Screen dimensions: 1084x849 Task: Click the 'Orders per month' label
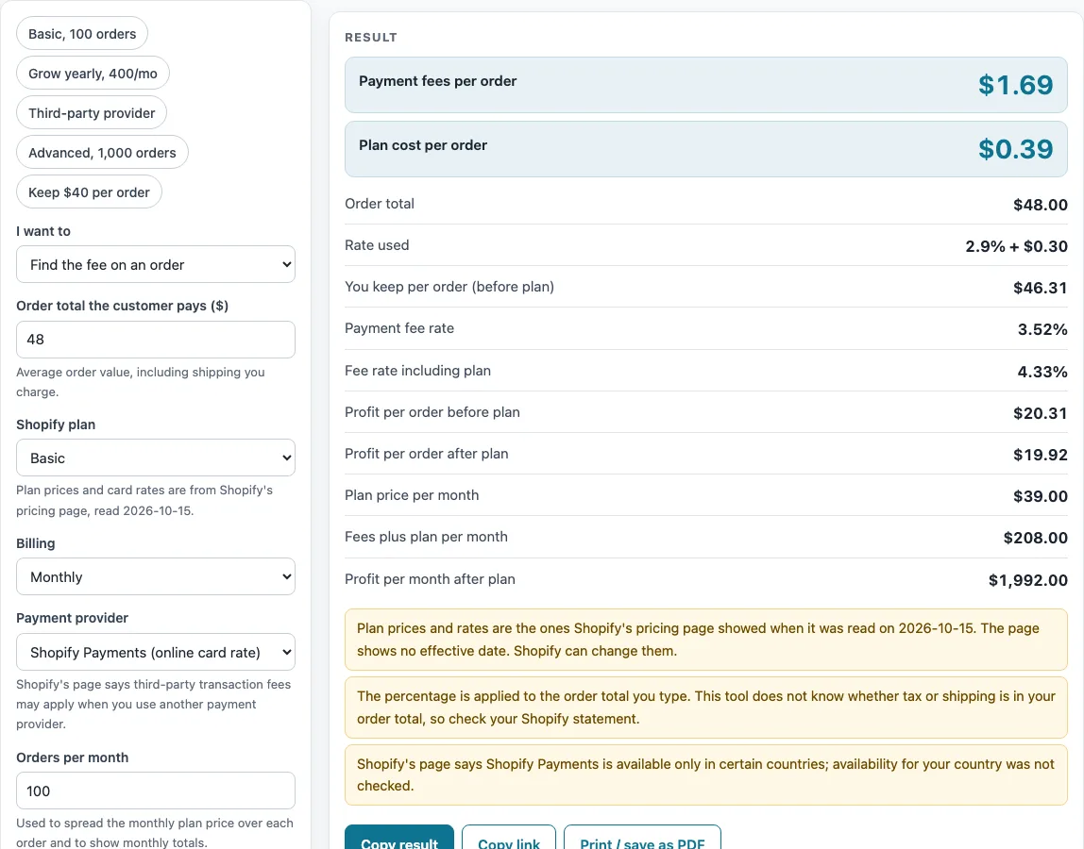pos(73,757)
